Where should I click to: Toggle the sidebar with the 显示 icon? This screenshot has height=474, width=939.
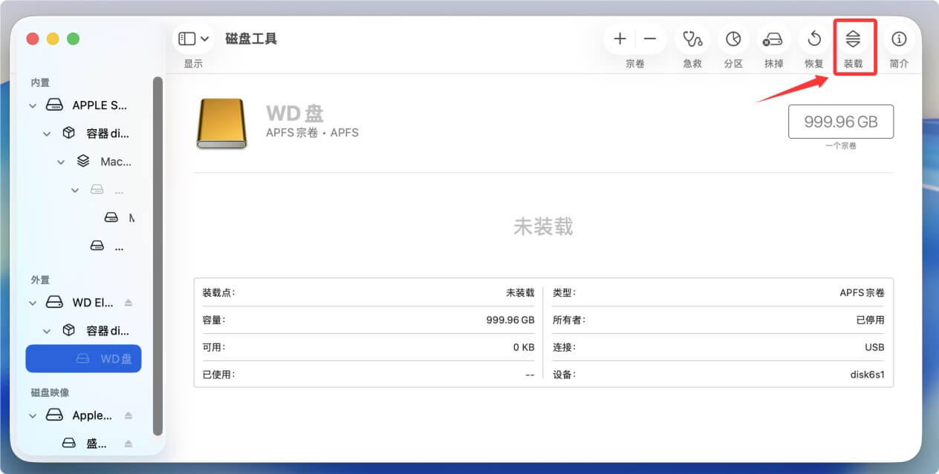187,38
